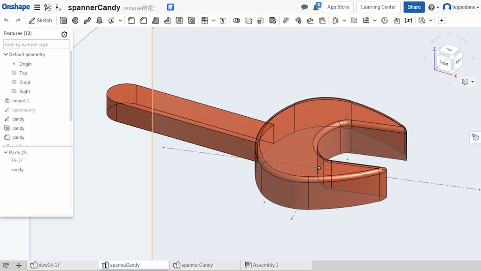Select the Rib tool

pos(167,21)
